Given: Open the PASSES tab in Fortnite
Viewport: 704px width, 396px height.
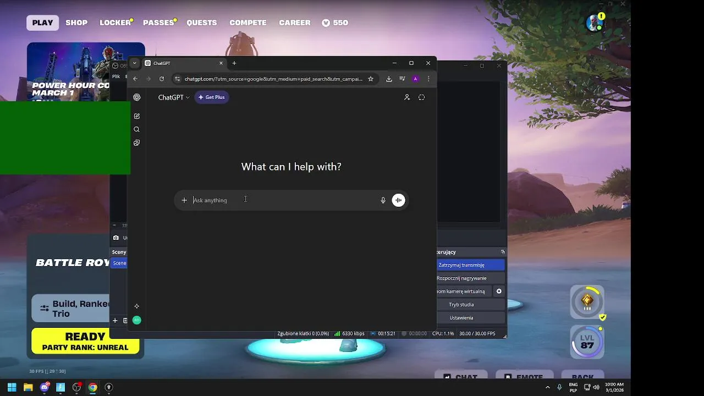Looking at the screenshot, I should pyautogui.click(x=158, y=23).
